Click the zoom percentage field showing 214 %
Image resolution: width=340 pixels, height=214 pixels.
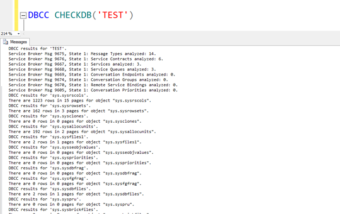coord(8,34)
